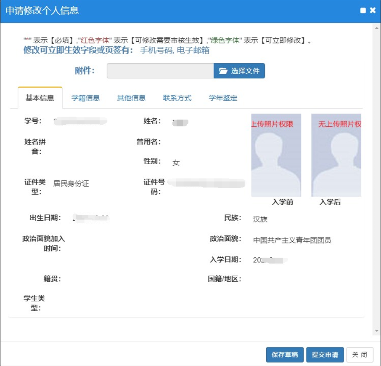Go to the 联系方式 tab
This screenshot has height=366, width=381.
[x=177, y=98]
